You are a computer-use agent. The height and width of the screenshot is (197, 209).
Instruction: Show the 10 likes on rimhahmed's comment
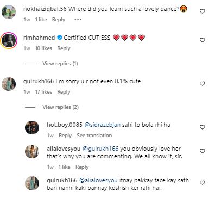(x=43, y=48)
